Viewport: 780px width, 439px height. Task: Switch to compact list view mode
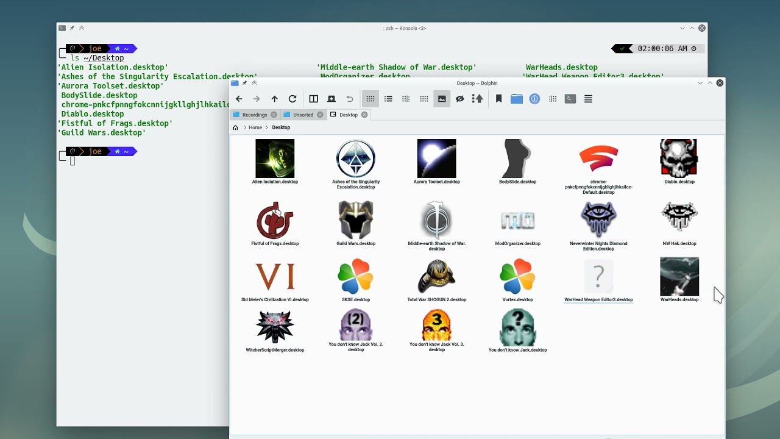388,99
